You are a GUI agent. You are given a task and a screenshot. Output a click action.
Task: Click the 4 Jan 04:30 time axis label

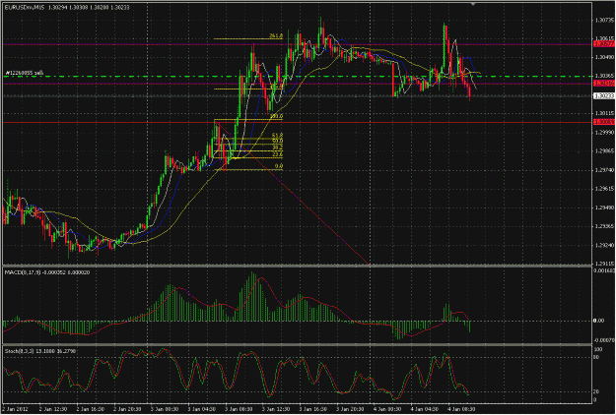coord(425,409)
